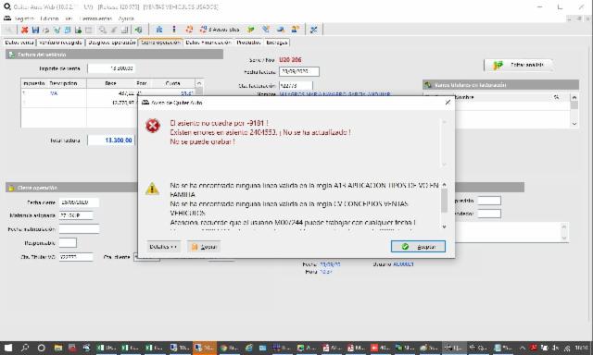
Task: Open Chrome from the taskbar
Action: coord(229,348)
